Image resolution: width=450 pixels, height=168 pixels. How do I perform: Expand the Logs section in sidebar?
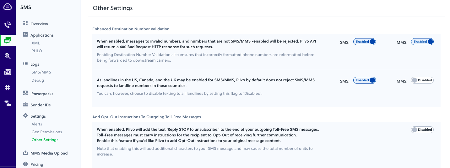tap(31, 64)
